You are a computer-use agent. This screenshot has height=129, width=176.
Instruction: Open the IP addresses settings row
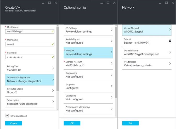147,64
